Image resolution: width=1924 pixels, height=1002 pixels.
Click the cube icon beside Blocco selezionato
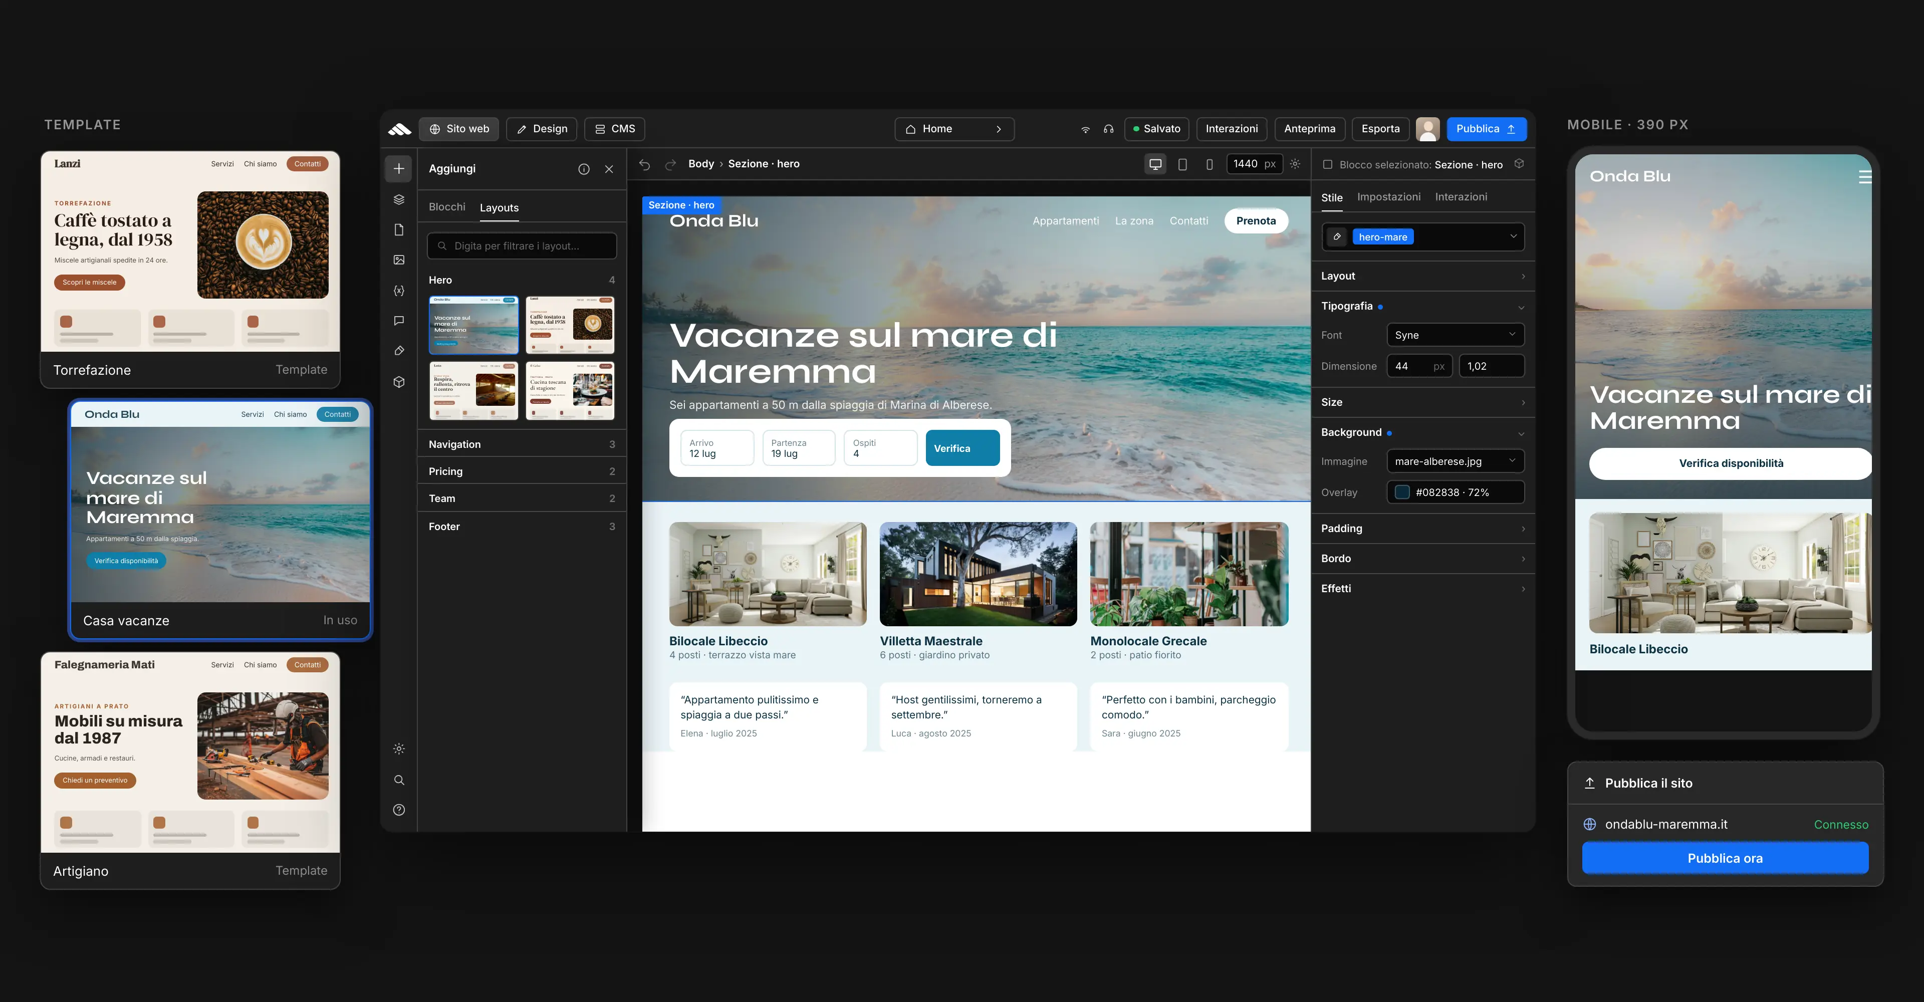click(x=1519, y=164)
